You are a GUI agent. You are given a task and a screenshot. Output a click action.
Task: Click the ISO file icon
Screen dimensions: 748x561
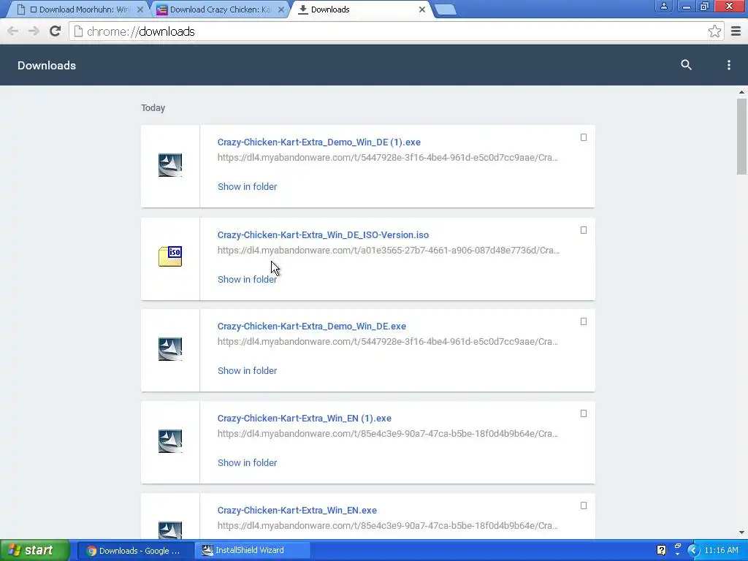tap(170, 256)
